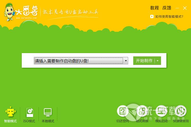Image resolution: width=191 pixels, height=127 pixels.
Task: Open the 教程 menu link
Action: point(154,8)
